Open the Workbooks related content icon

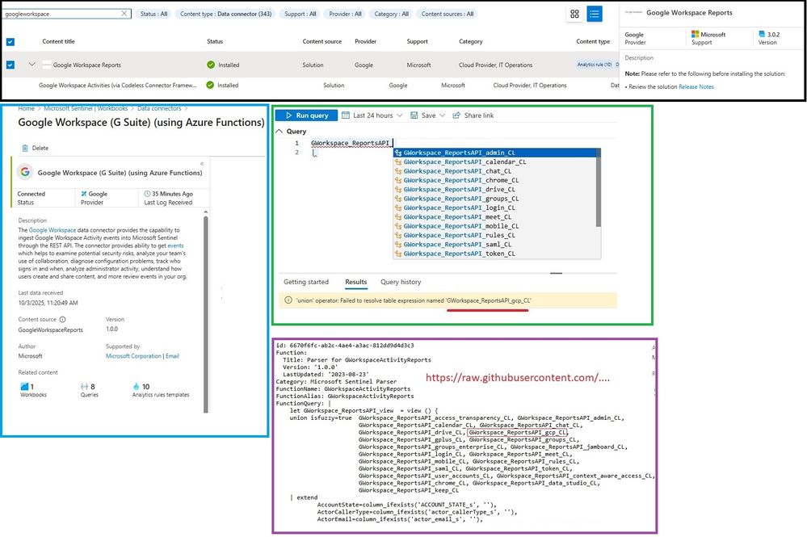click(24, 386)
